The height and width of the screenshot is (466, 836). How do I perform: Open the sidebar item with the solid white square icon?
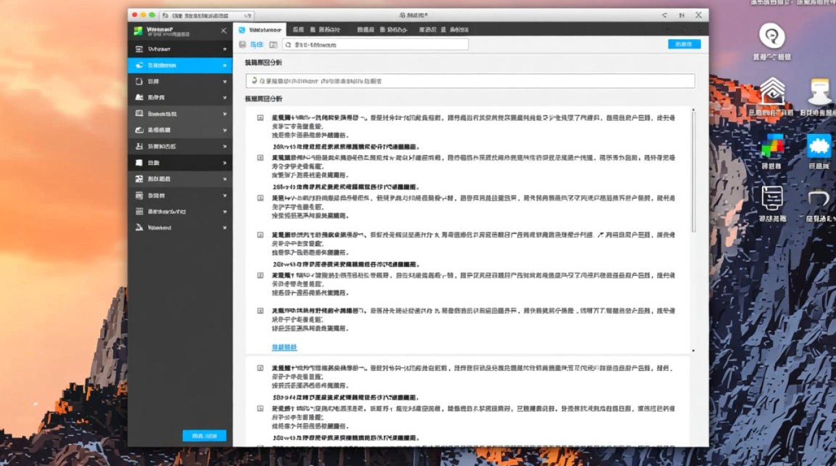coord(180,163)
